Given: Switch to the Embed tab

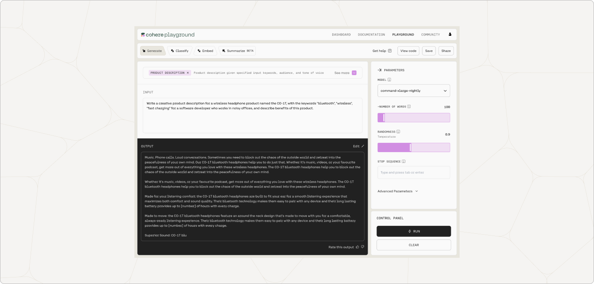Looking at the screenshot, I should pos(206,51).
